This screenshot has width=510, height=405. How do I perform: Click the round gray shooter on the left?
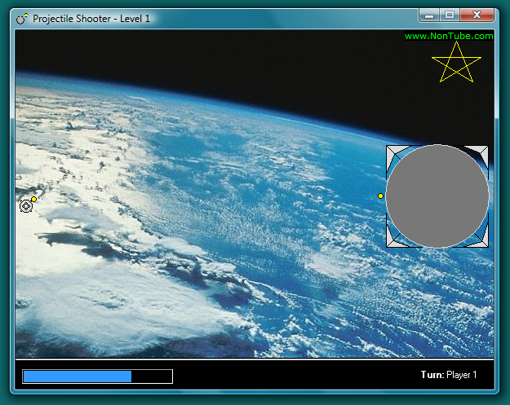coord(26,206)
